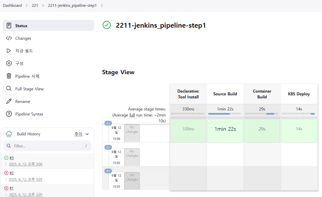Open Full Stage View from sidebar
This screenshot has height=197, width=322.
click(x=48, y=89)
